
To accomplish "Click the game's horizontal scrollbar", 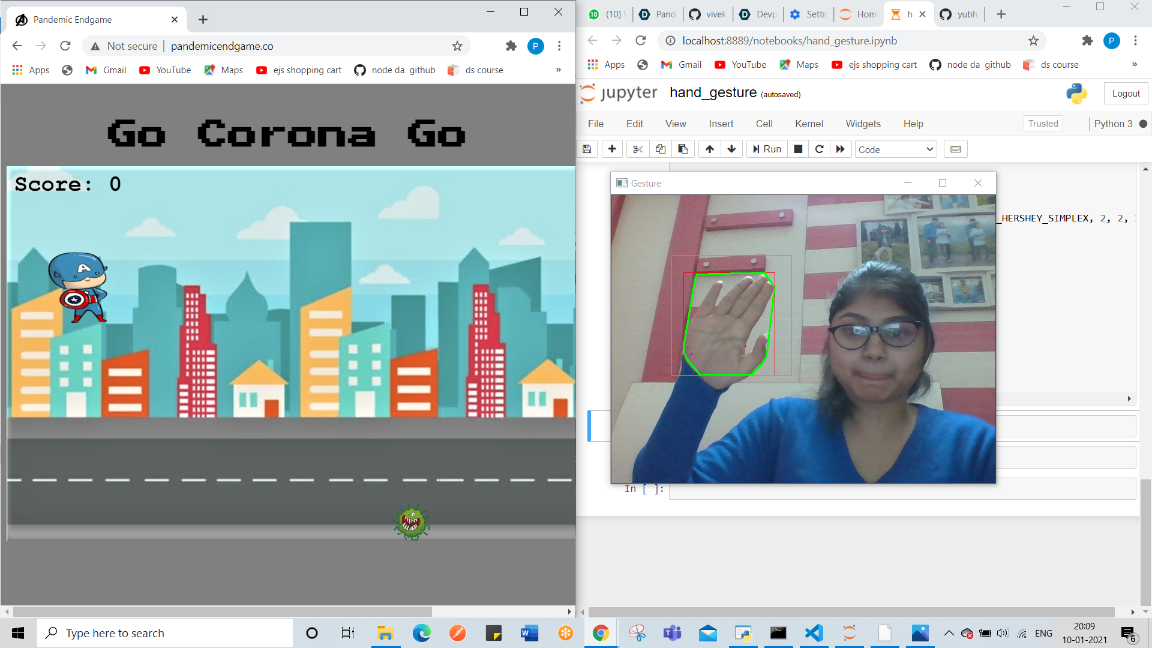I will pos(222,611).
